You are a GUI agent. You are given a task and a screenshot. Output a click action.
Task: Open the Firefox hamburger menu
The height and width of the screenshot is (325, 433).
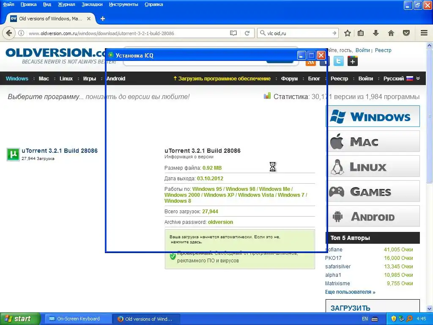coord(424,33)
